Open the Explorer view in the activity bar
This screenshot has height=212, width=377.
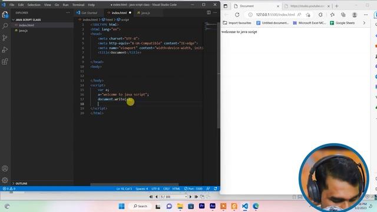tap(5, 15)
